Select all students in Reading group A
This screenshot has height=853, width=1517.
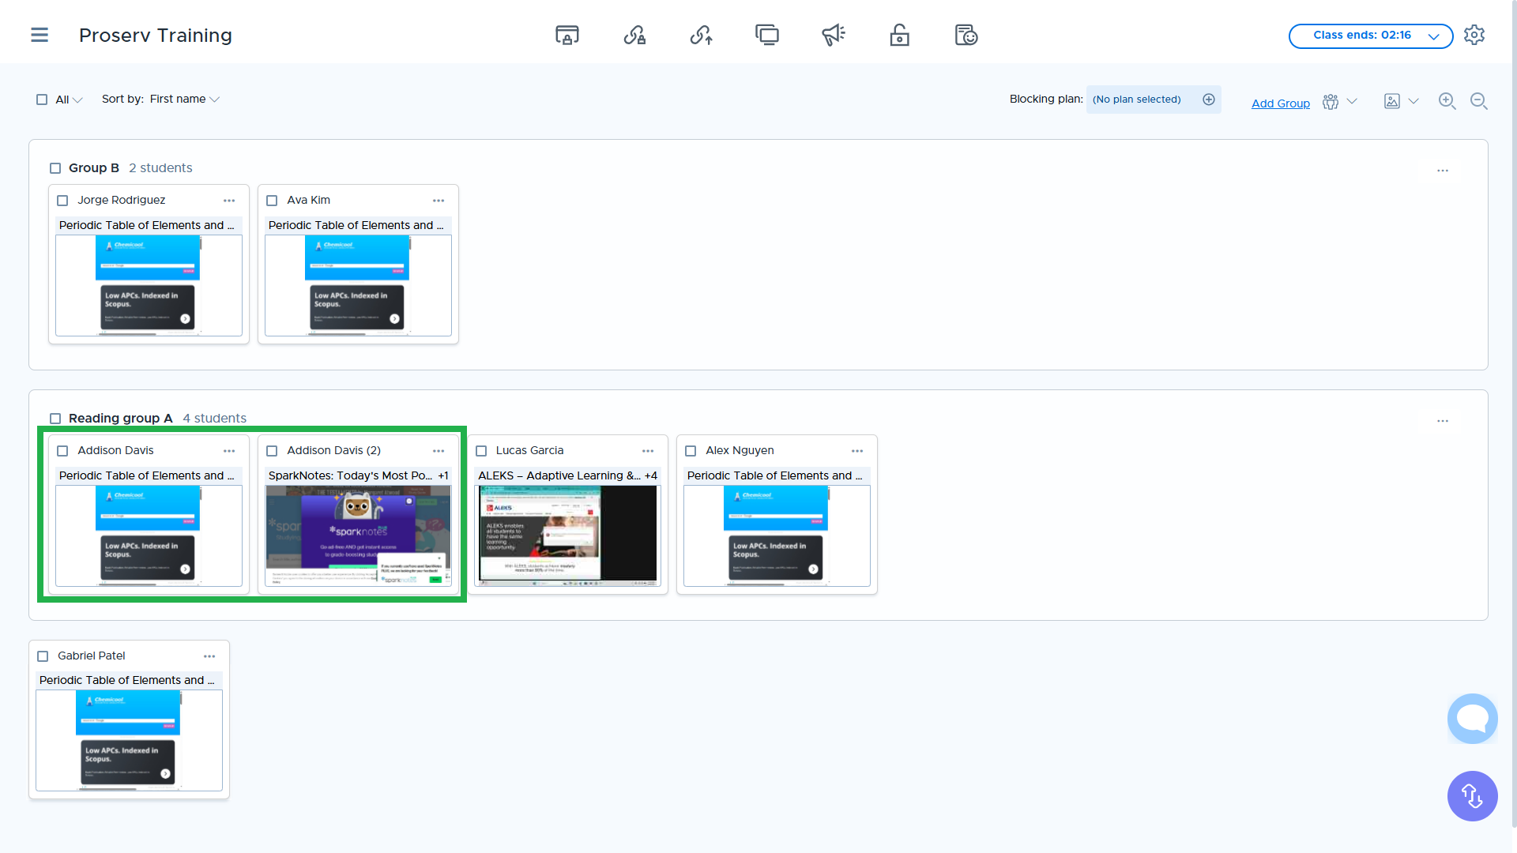click(55, 418)
